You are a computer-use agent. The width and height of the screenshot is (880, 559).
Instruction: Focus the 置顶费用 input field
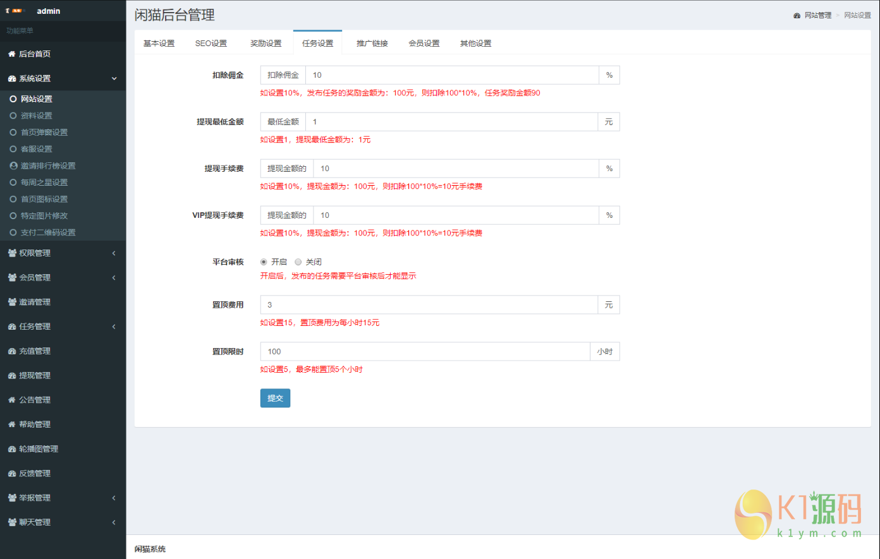pos(429,305)
